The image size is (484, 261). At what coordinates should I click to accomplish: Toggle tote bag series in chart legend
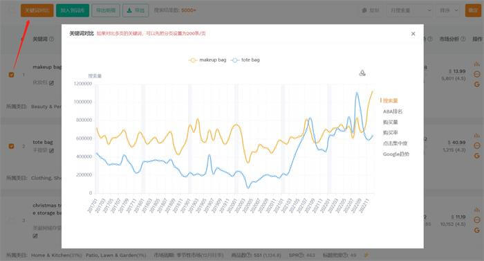pos(246,60)
